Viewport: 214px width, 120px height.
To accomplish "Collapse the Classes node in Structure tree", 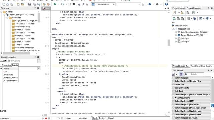I will [x=1, y=12].
